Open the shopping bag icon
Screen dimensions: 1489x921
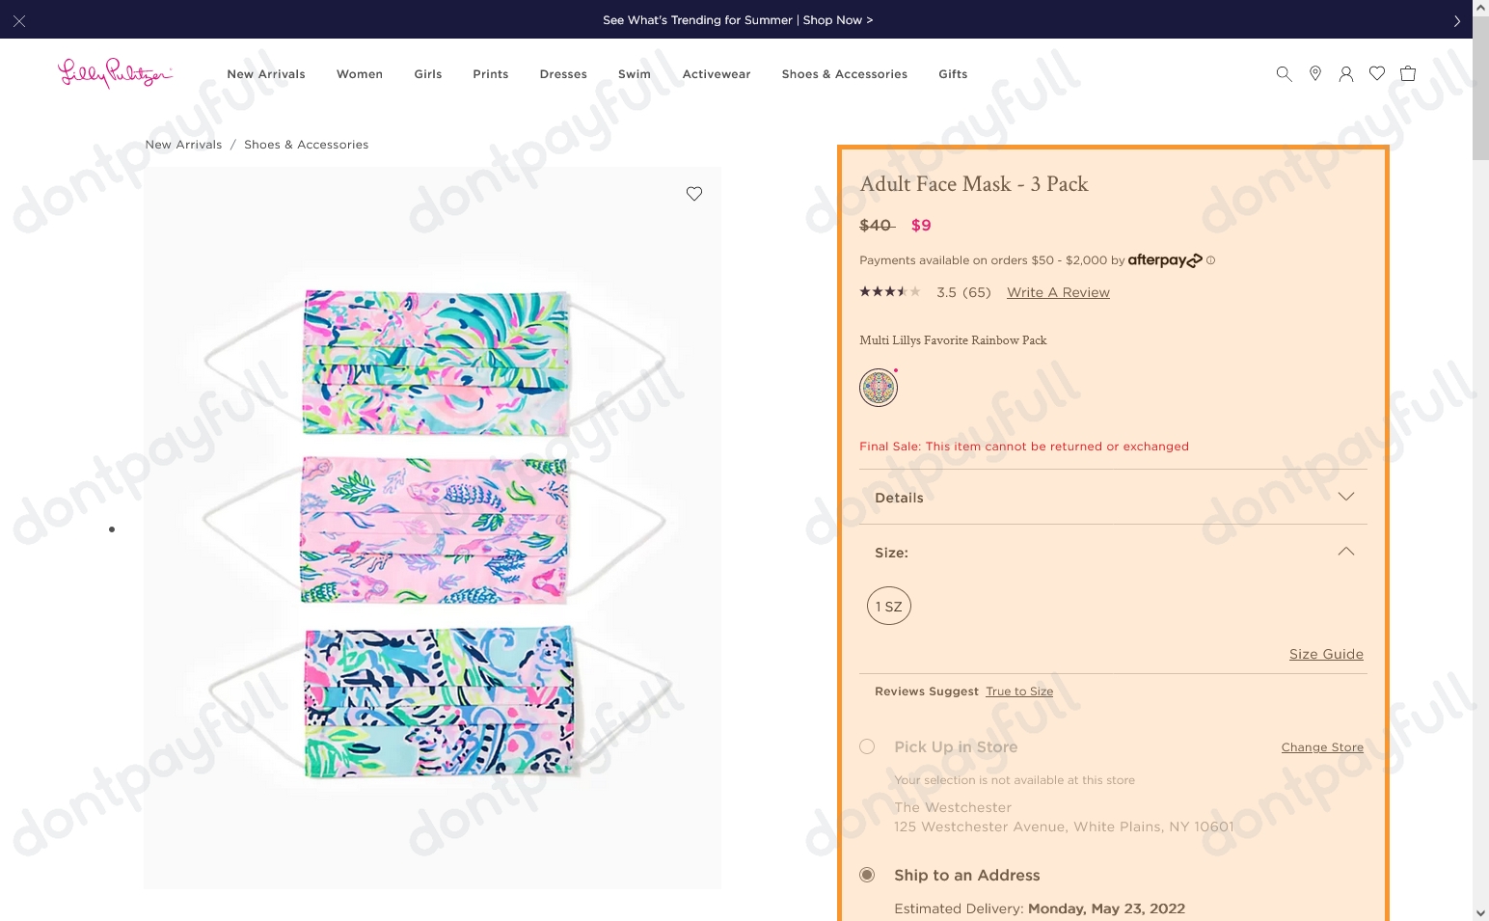[1407, 73]
